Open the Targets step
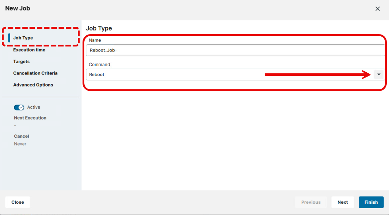389x215 pixels. (21, 61)
